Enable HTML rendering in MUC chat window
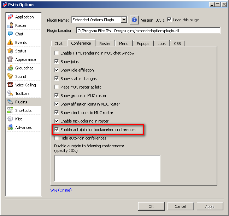 click(x=57, y=53)
